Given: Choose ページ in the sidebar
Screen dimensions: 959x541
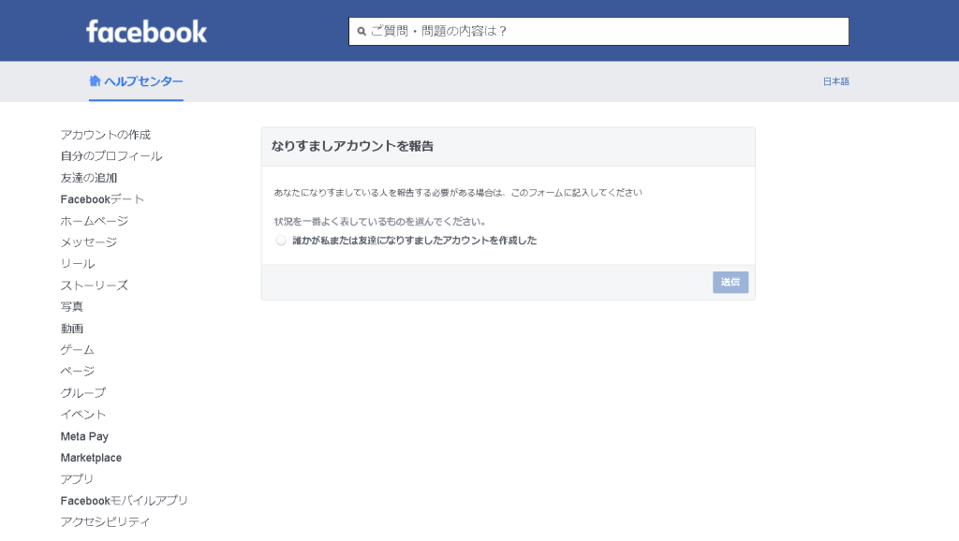Looking at the screenshot, I should point(77,371).
